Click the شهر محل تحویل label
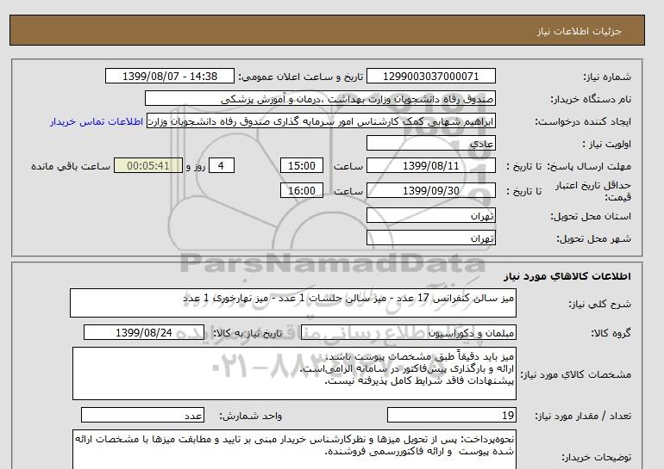664x469 pixels. tap(593, 238)
